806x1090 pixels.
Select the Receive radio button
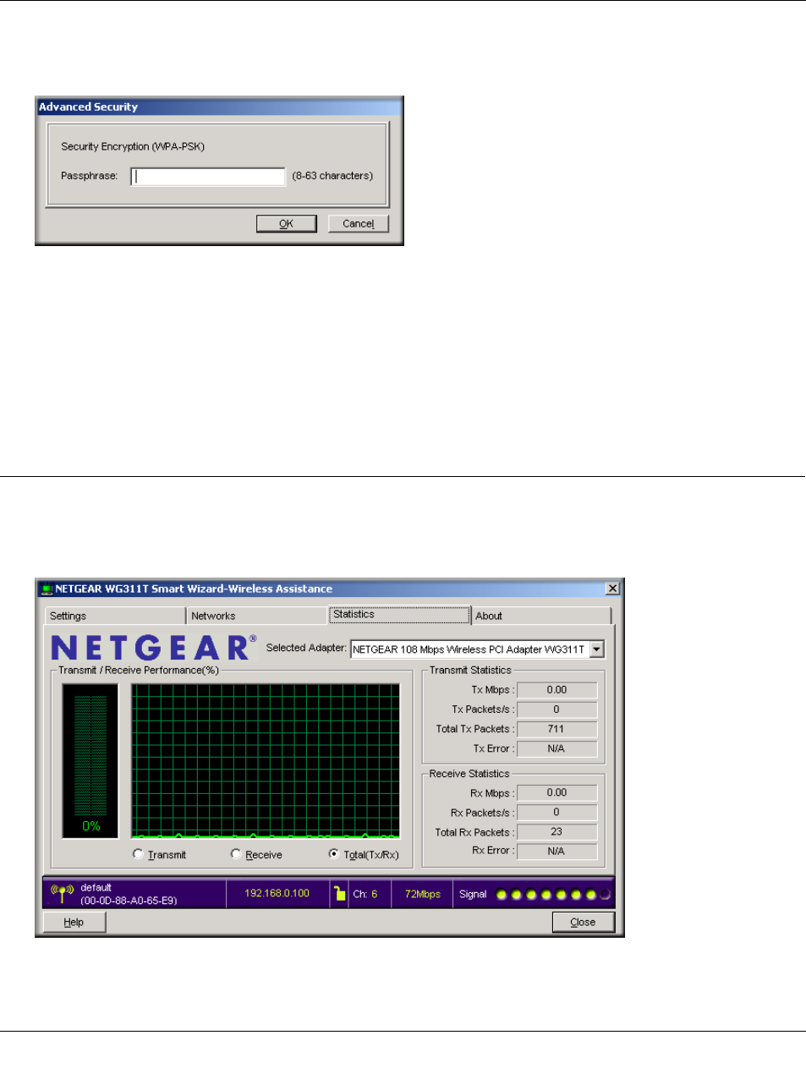tap(236, 854)
